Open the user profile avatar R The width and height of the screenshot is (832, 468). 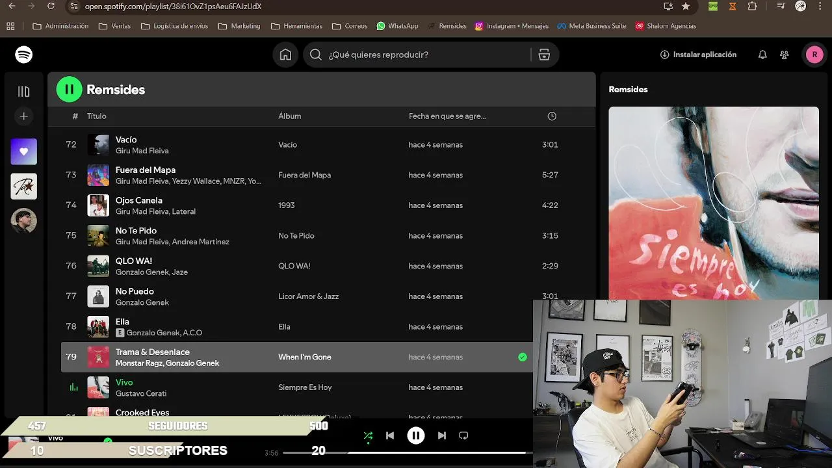click(x=814, y=55)
